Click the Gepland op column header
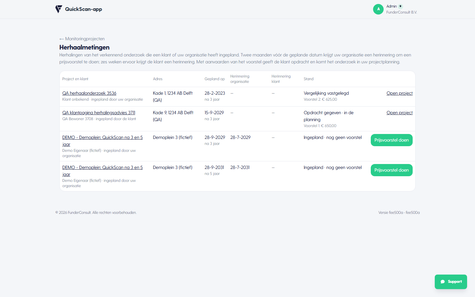This screenshot has height=297, width=475. coord(215,79)
